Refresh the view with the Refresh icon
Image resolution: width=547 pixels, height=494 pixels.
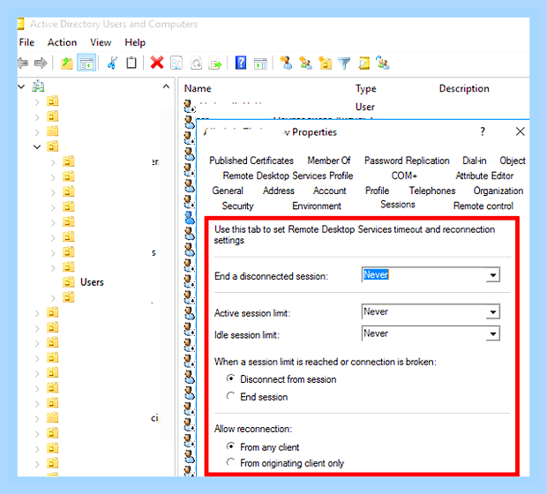point(196,64)
